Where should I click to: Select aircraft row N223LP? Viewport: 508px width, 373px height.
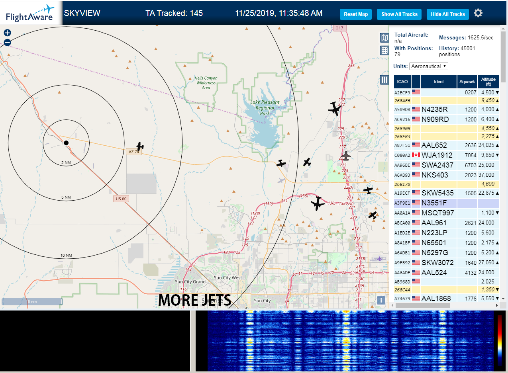(447, 233)
